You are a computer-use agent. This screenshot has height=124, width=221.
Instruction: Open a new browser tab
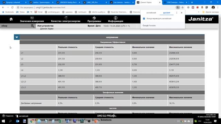click(192, 2)
